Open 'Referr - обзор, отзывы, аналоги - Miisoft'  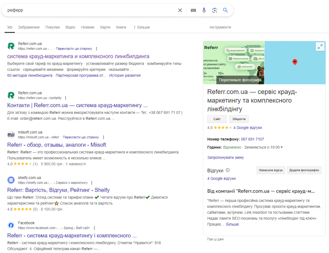tap(57, 145)
